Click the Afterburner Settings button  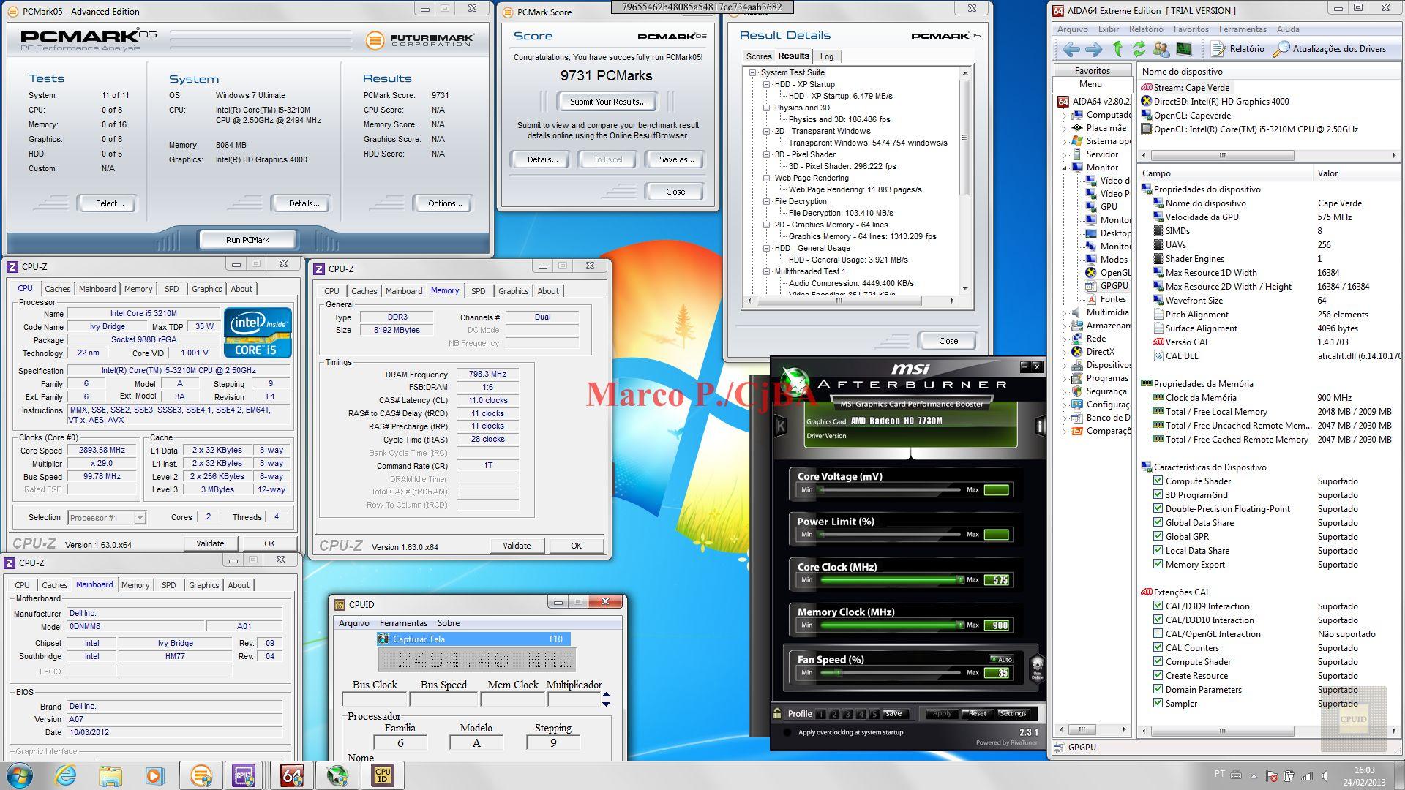click(x=1013, y=713)
